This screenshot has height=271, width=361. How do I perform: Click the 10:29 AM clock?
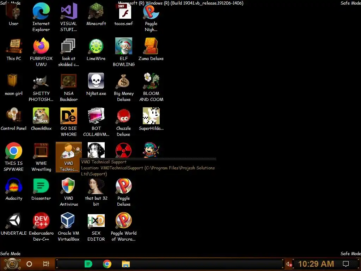pos(316,264)
